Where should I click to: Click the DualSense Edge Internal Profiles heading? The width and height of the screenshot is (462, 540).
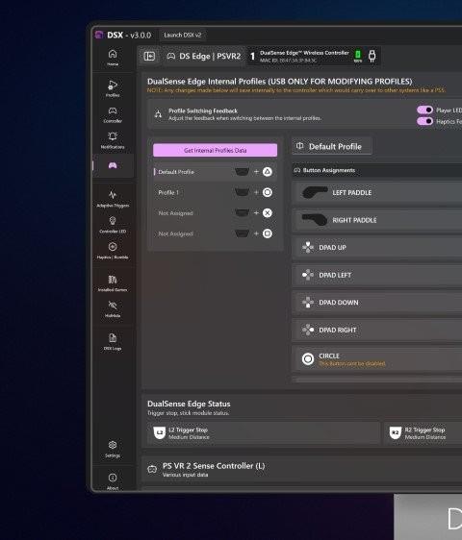pyautogui.click(x=279, y=82)
